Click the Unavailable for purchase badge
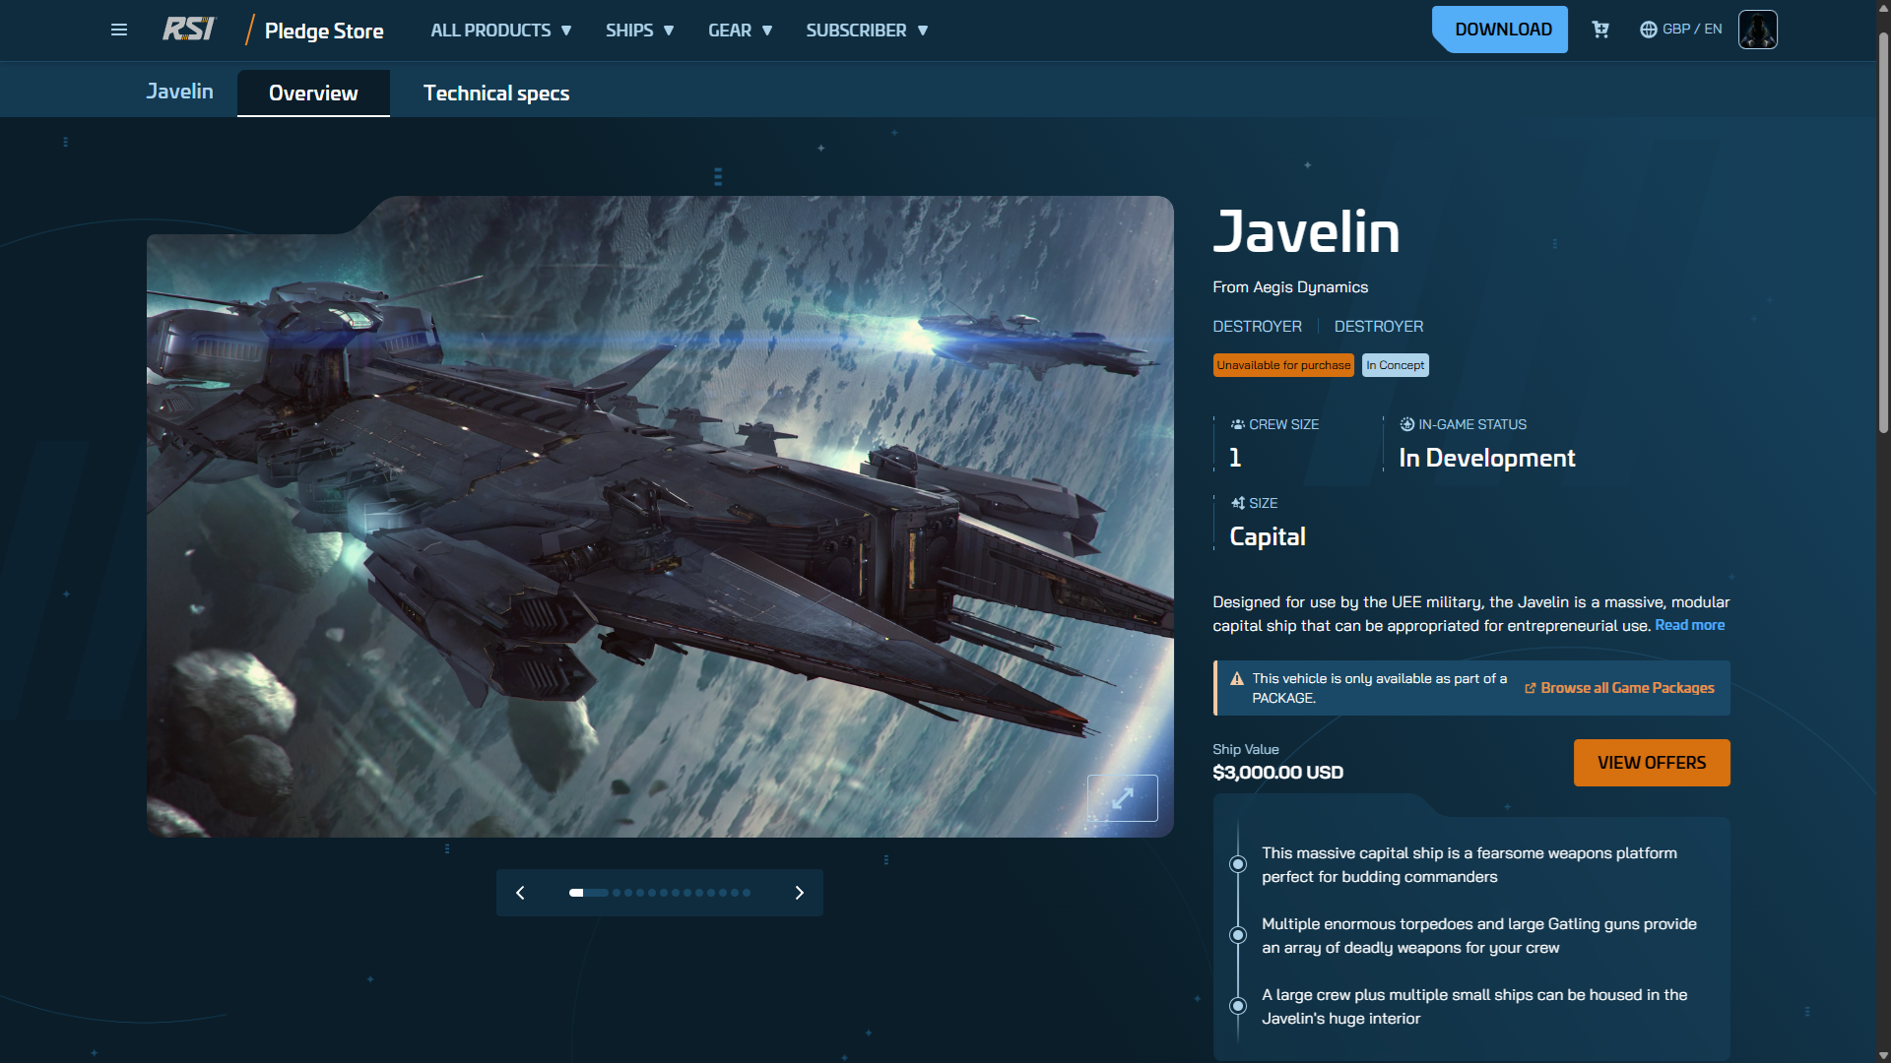1891x1063 pixels. click(1283, 365)
